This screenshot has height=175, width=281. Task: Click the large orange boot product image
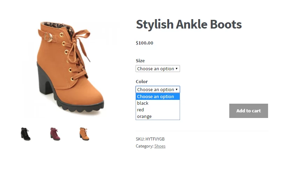coord(70,68)
